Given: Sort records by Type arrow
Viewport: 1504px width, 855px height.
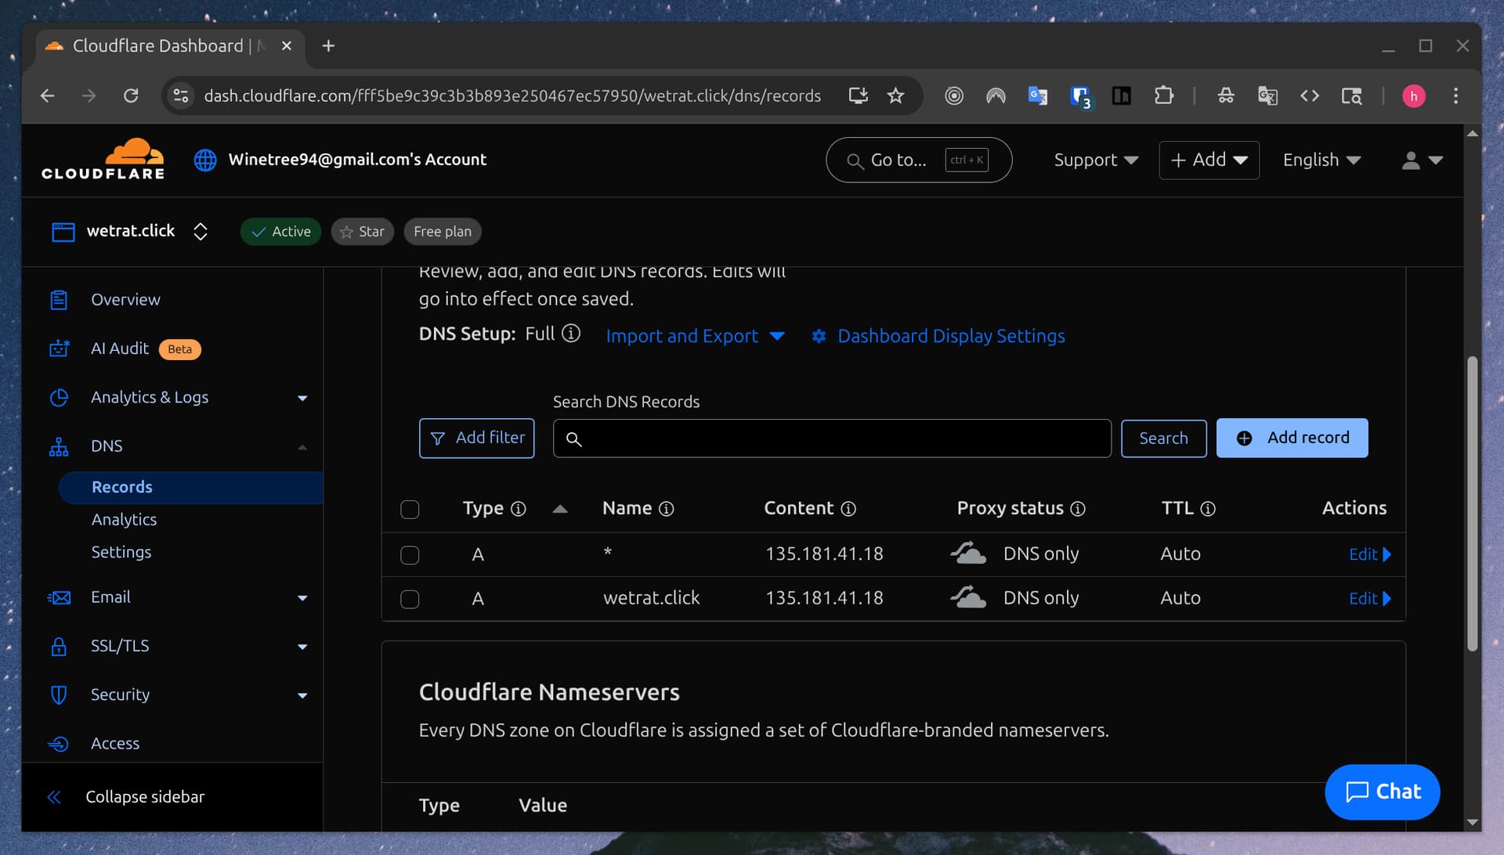Looking at the screenshot, I should click(560, 509).
